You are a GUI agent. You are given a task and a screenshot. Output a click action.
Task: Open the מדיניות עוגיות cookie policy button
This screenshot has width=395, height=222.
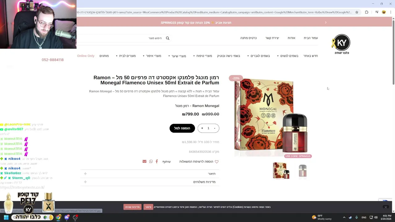tap(132, 207)
